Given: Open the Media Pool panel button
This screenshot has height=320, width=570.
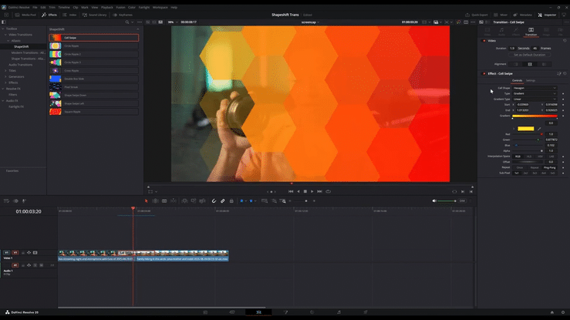Looking at the screenshot, I should pyautogui.click(x=25, y=15).
